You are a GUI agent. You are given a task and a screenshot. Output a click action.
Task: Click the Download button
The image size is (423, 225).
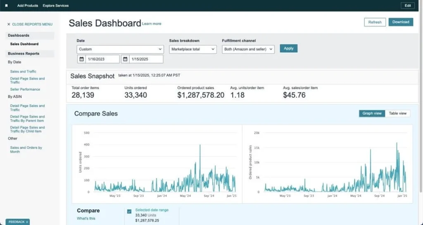[x=401, y=22]
